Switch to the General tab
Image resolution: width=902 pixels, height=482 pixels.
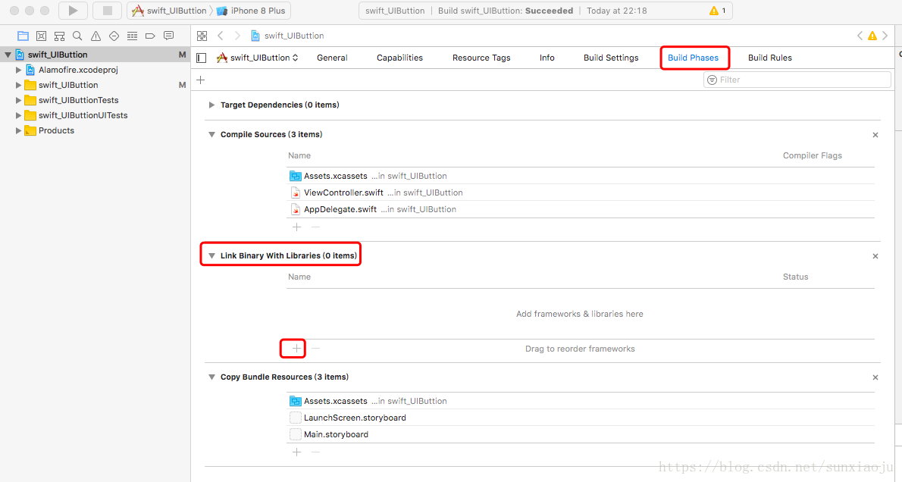[x=332, y=58]
